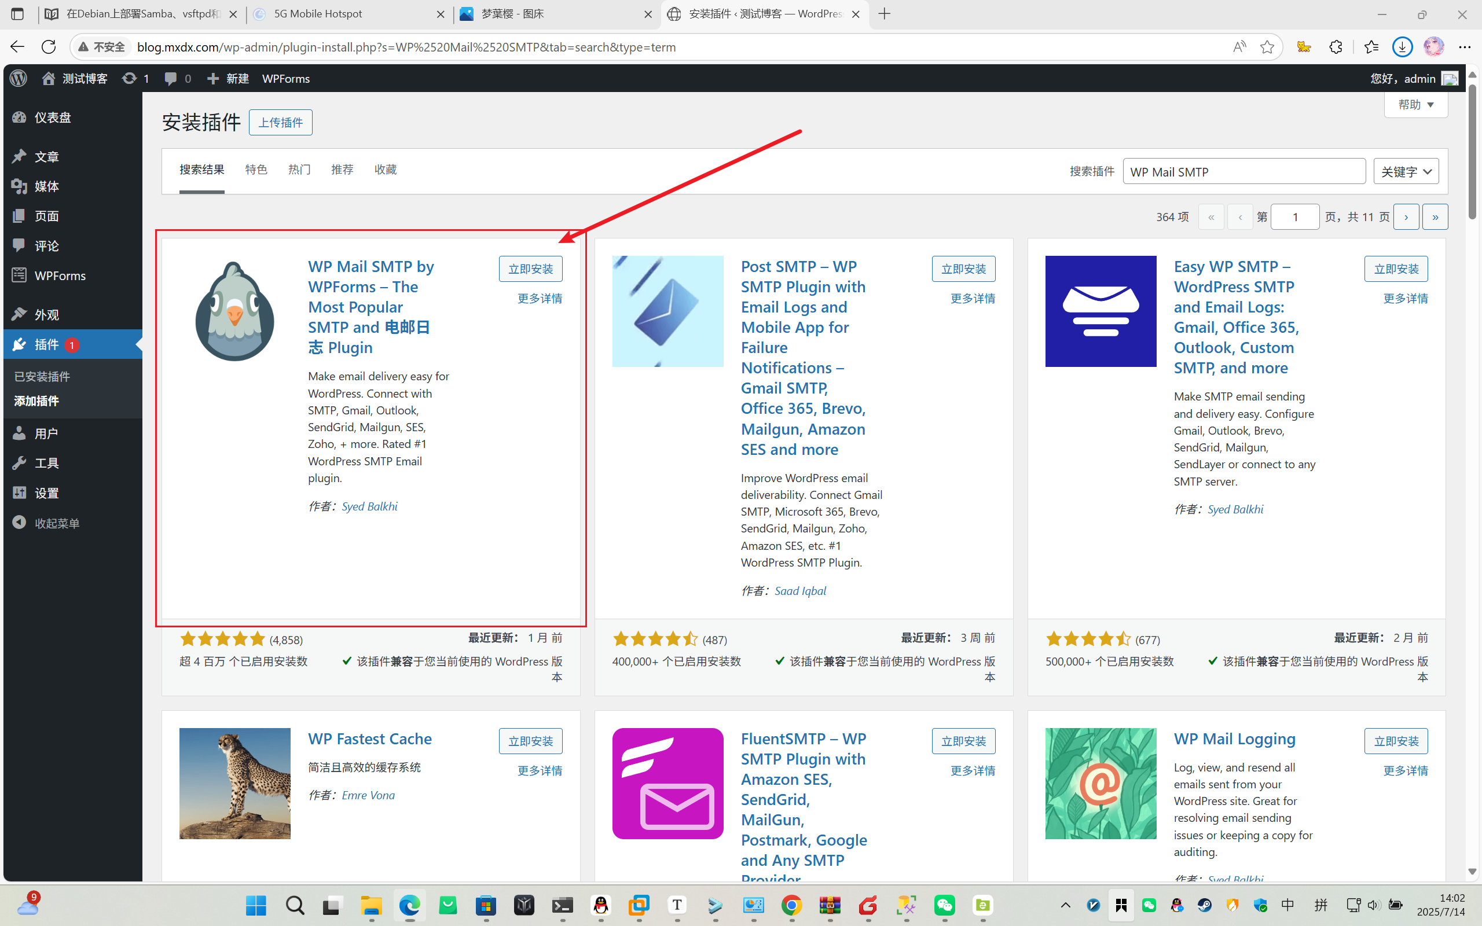Switch to the 搜索结果 tab
This screenshot has width=1482, height=926.
click(x=201, y=170)
